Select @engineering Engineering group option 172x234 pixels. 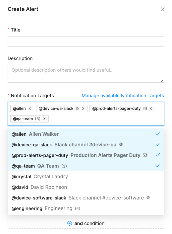click(x=86, y=208)
